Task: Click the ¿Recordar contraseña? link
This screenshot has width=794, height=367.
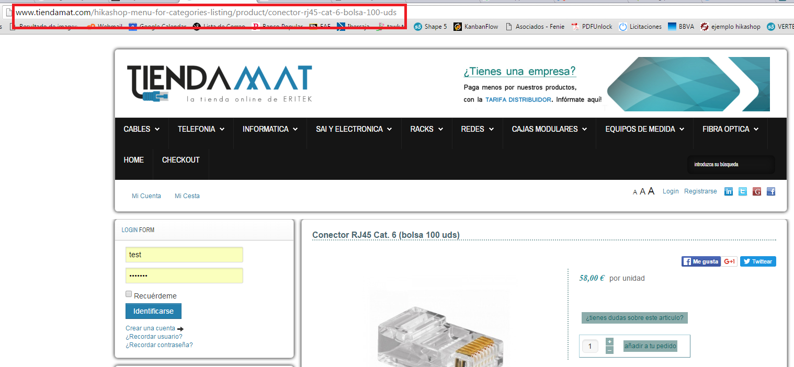Action: [159, 345]
